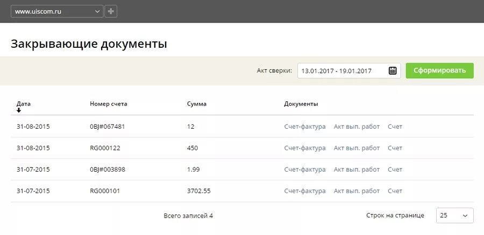
Task: Open Счет-фактура for invoice RG000101
Action: pos(305,191)
